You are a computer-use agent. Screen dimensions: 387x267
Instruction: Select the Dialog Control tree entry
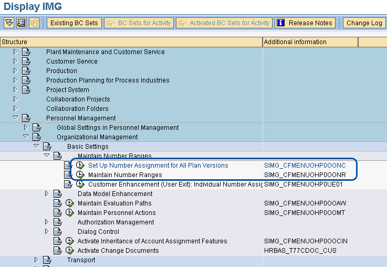click(98, 232)
